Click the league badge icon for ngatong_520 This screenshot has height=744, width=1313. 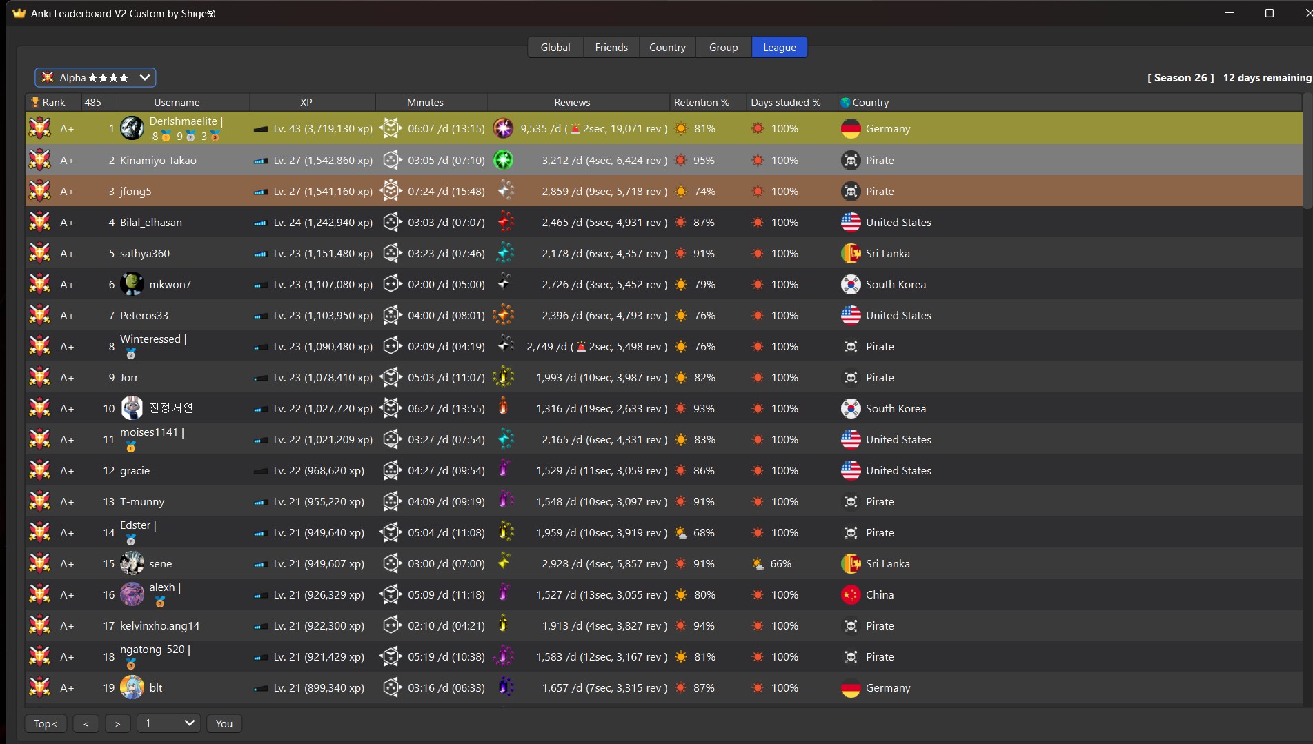pyautogui.click(x=39, y=656)
